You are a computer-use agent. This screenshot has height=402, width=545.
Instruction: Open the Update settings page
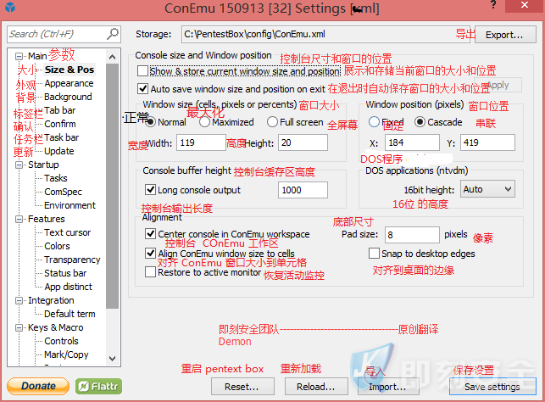click(x=59, y=151)
